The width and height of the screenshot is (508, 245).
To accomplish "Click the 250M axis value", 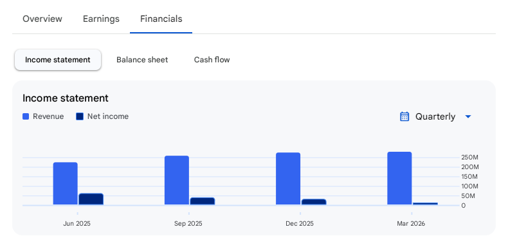I will 470,158.
